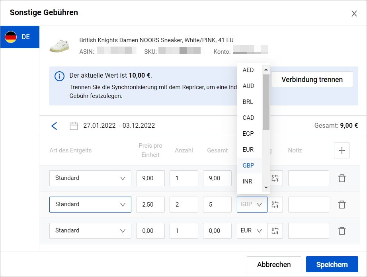
Task: Click the currency list scroll down arrow
Action: [266, 187]
